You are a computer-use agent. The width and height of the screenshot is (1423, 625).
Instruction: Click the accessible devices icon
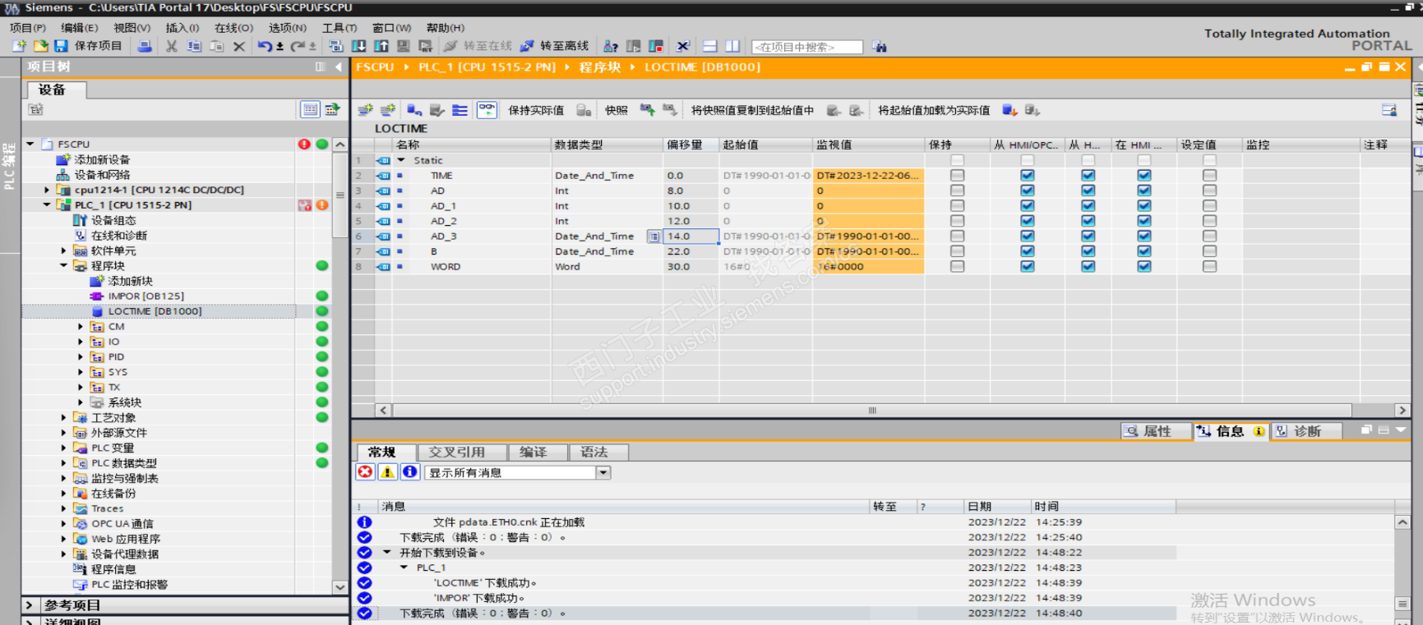[611, 46]
